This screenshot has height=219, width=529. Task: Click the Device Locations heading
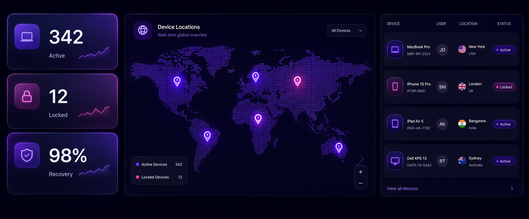point(179,27)
